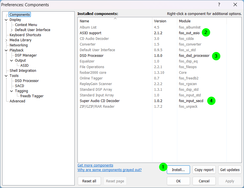The height and width of the screenshot is (188, 244).
Task: Open the SACD tools page
Action: [20, 86]
